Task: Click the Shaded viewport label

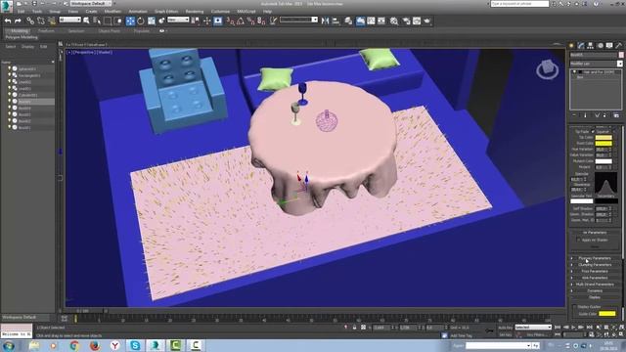Action: (104, 52)
